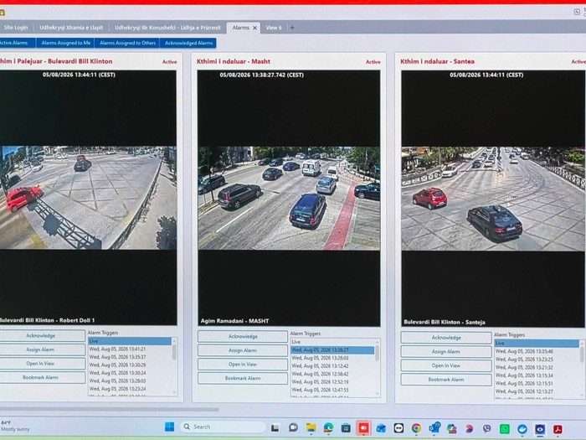Open the Bulevardi Bill Klinton alarm in view
586x440 pixels.
coord(42,363)
